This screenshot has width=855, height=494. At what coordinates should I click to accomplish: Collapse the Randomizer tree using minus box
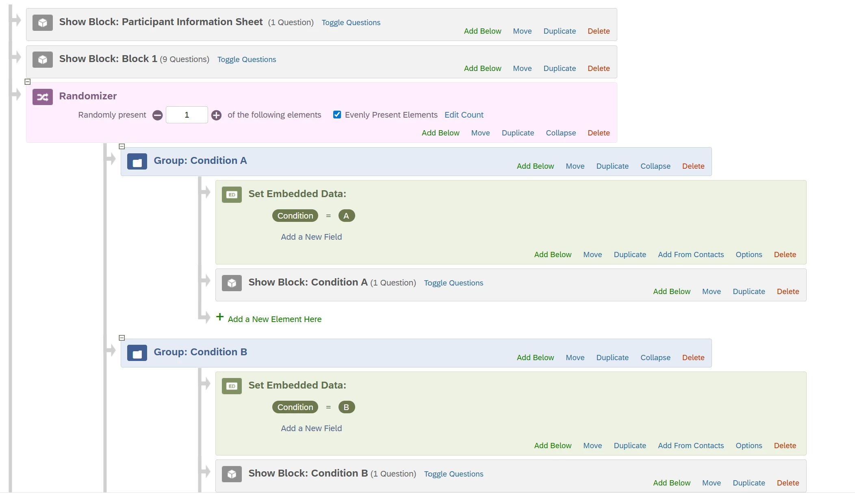pyautogui.click(x=28, y=82)
